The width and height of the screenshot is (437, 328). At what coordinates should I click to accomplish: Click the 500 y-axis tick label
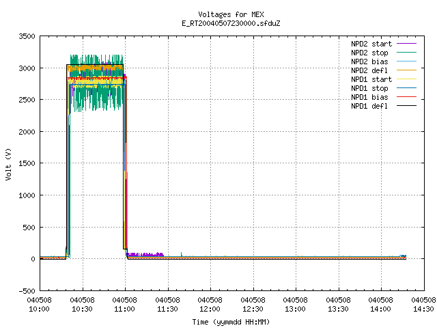tap(29, 228)
